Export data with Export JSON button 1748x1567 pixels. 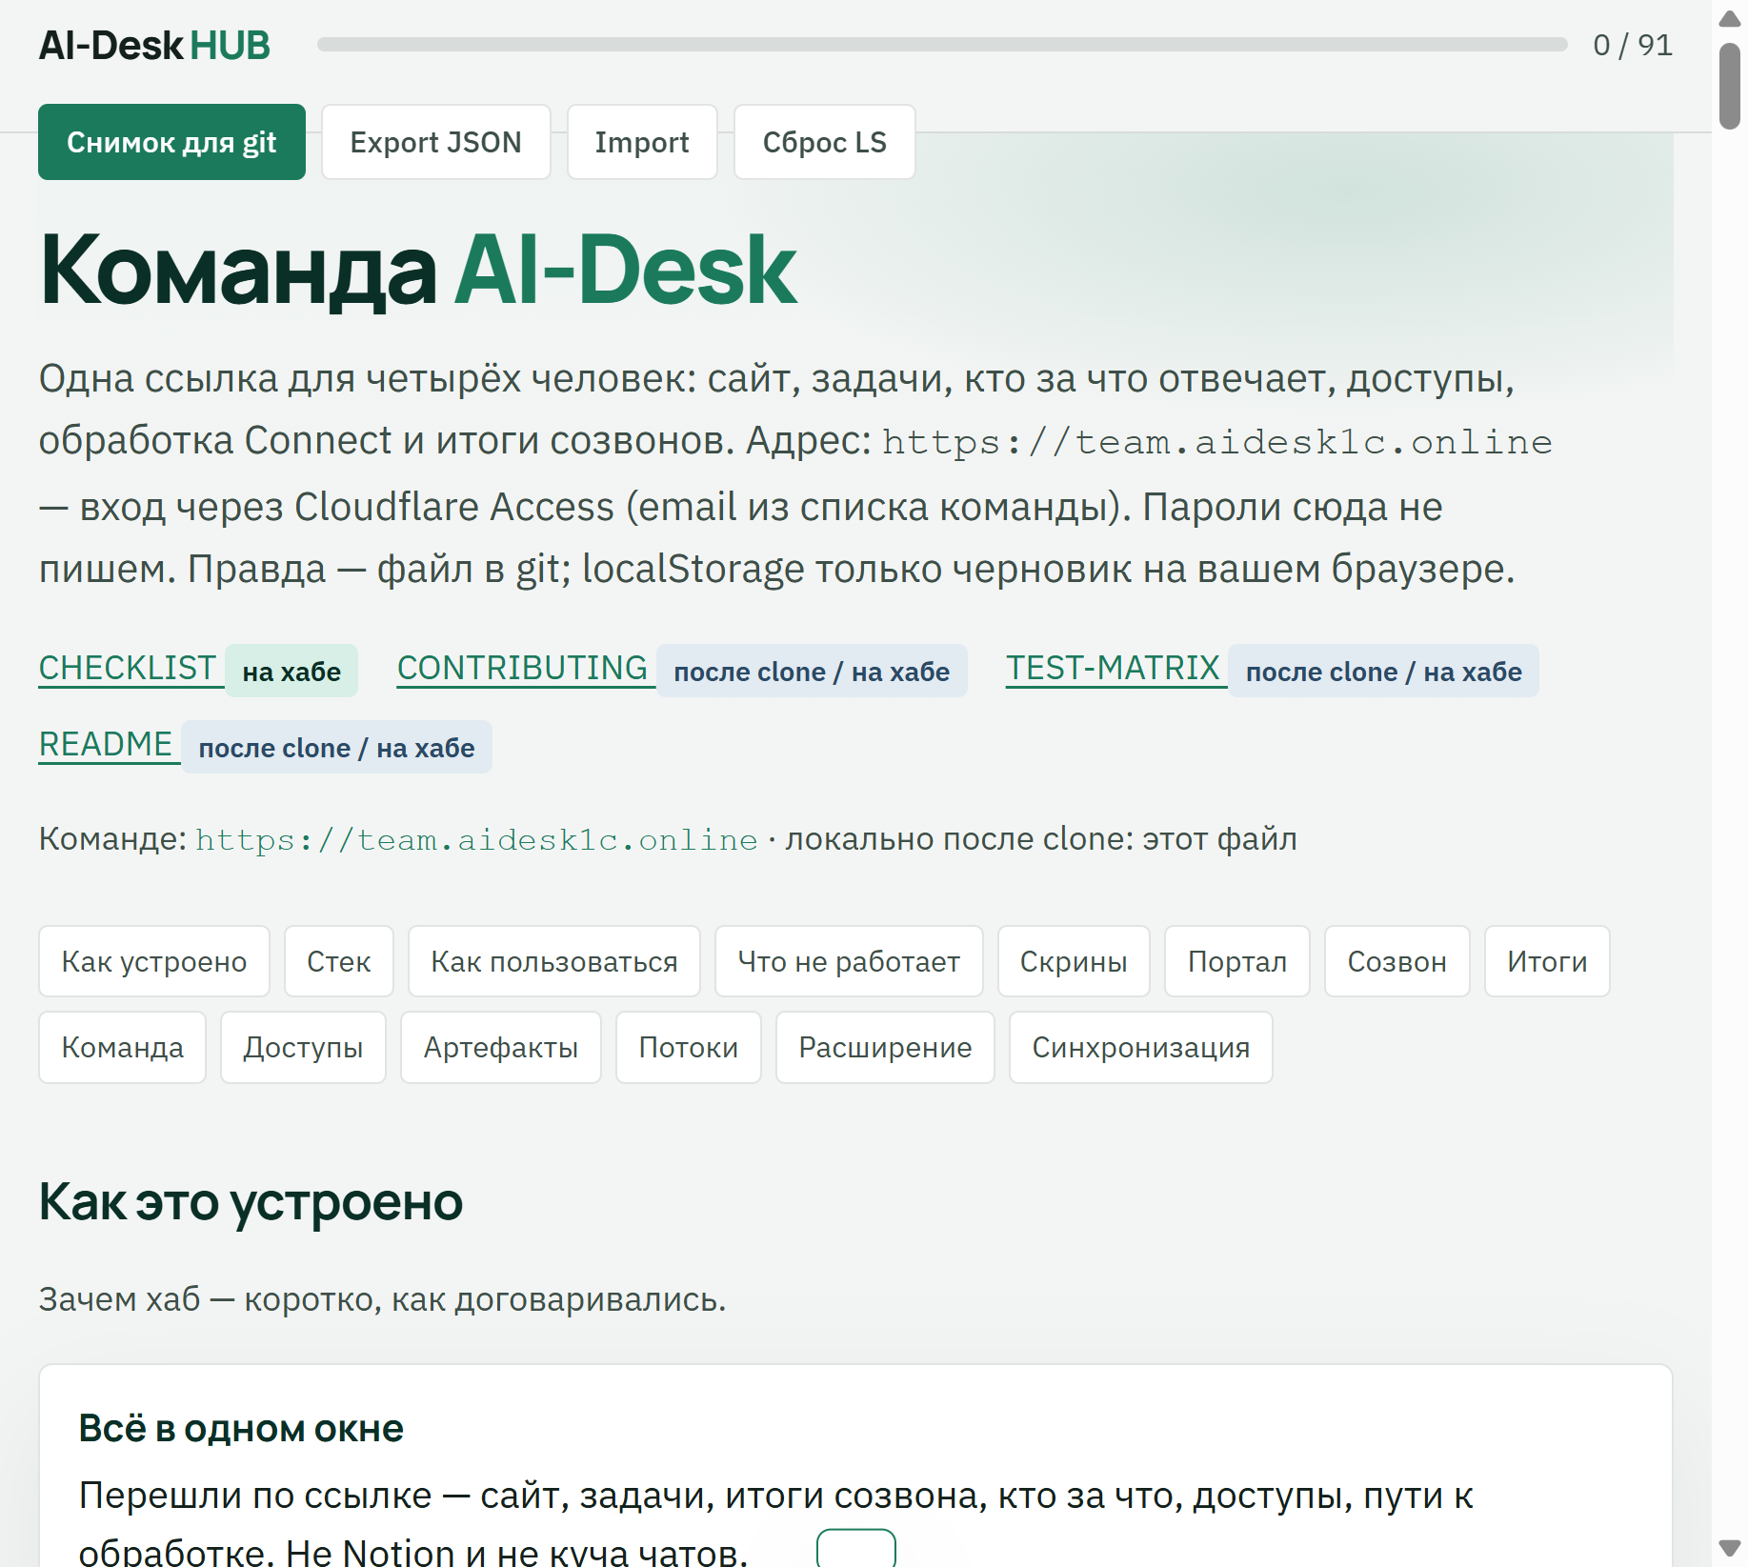pyautogui.click(x=436, y=142)
